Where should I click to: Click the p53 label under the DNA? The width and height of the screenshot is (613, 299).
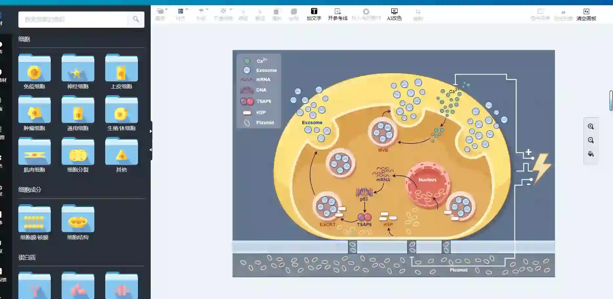(x=364, y=199)
